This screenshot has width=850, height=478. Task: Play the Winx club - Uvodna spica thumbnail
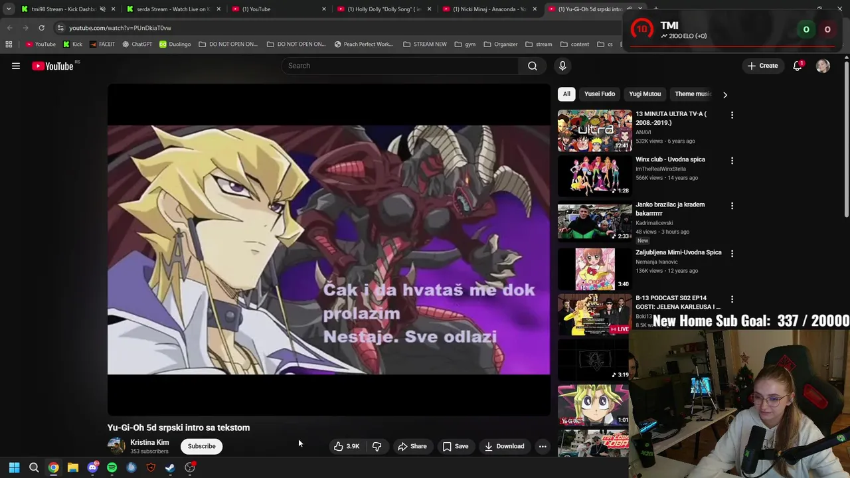pos(594,175)
